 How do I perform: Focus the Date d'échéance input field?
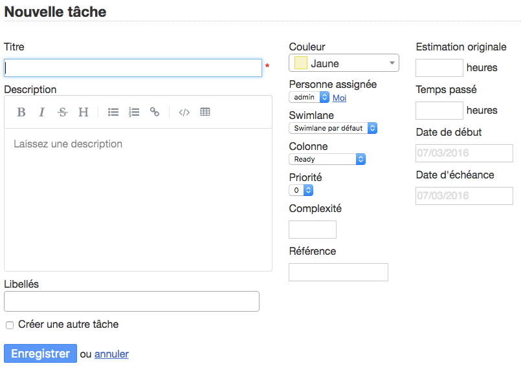464,196
